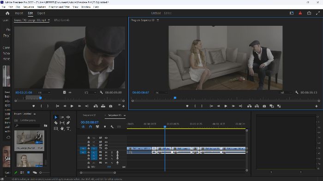Play the clip in the Source monitor

72,106
